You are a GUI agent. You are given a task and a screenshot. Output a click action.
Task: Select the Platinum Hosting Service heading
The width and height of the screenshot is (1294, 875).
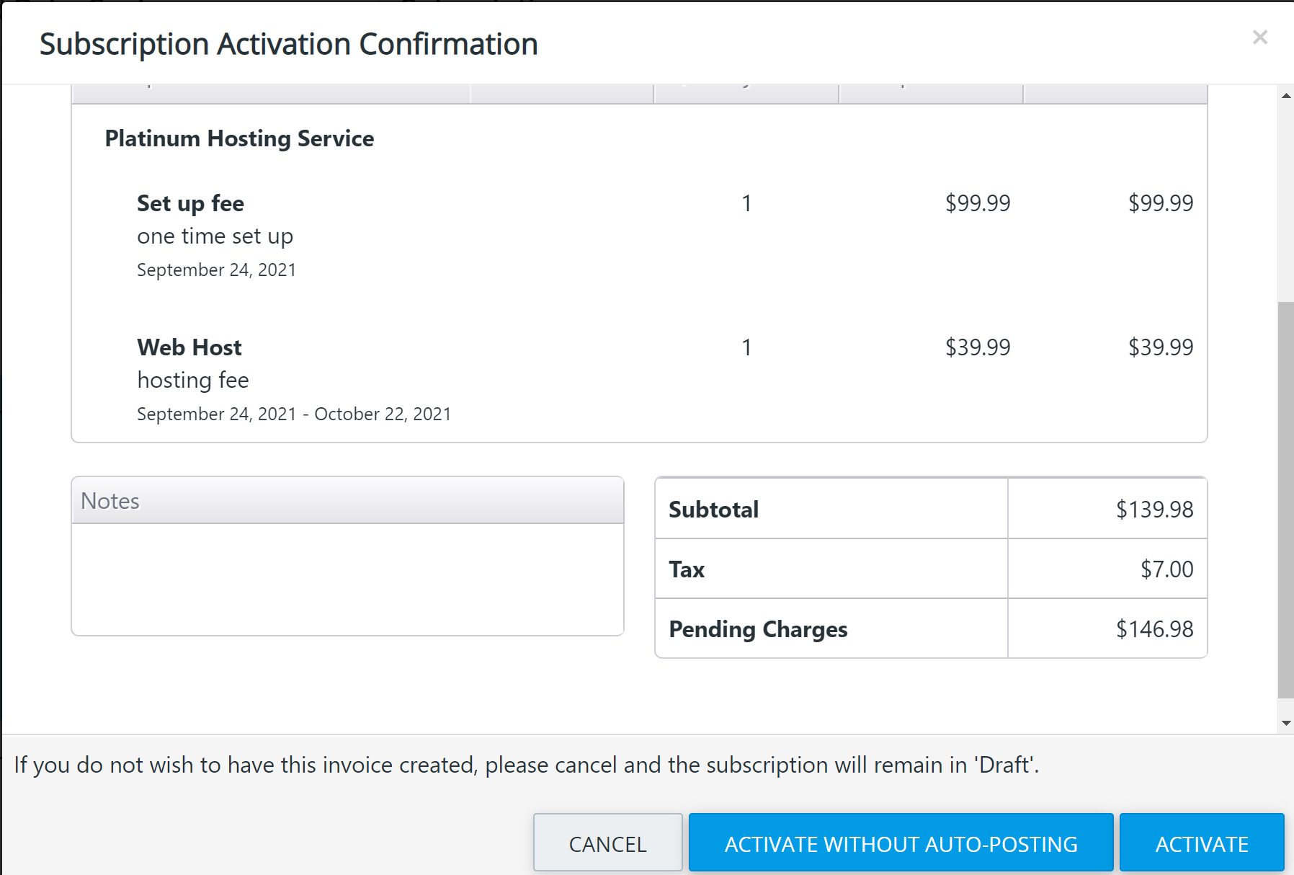pos(239,138)
